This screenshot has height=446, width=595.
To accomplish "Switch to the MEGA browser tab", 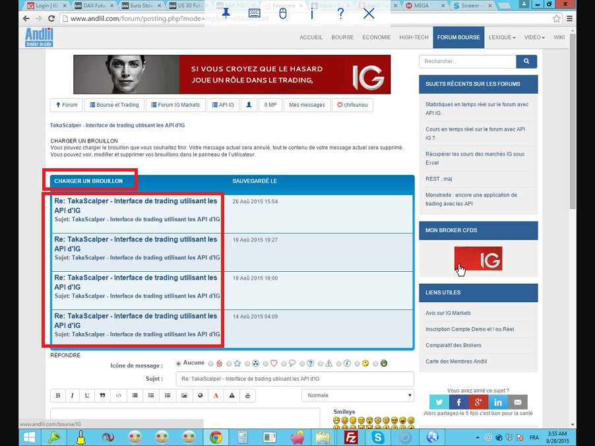I will (425, 5).
